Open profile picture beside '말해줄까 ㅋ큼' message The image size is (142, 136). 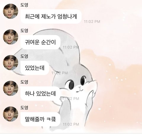(x=11, y=114)
